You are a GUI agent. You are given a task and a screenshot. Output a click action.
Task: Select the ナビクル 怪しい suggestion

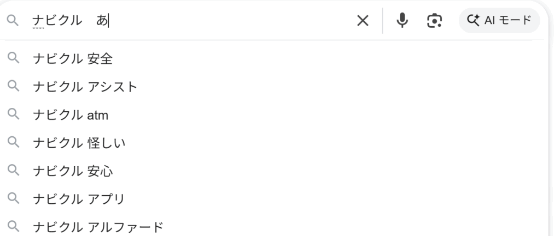79,142
